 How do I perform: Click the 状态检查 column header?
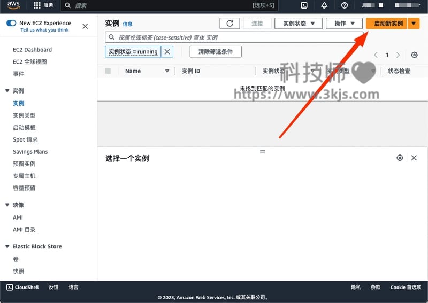coord(399,71)
